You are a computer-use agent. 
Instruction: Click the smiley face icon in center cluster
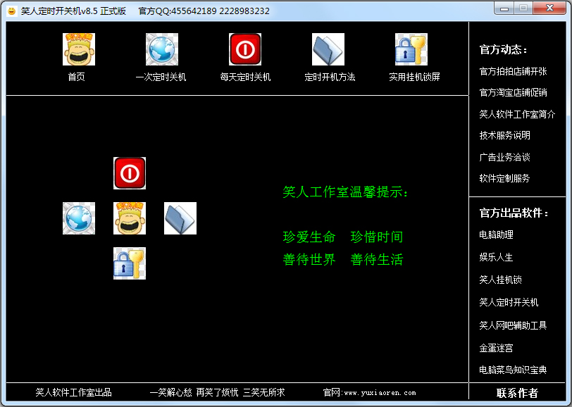130,218
